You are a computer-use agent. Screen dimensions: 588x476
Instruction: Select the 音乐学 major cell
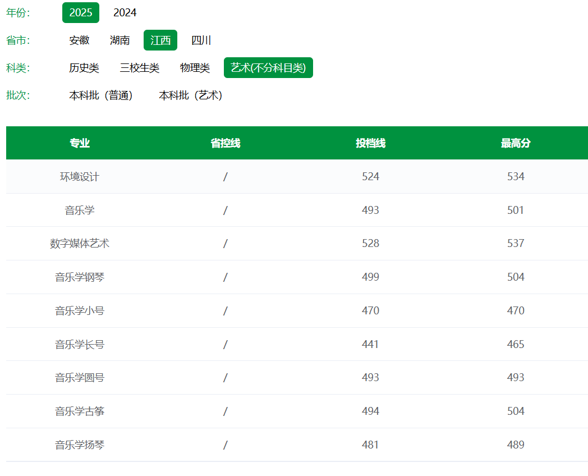tap(80, 210)
